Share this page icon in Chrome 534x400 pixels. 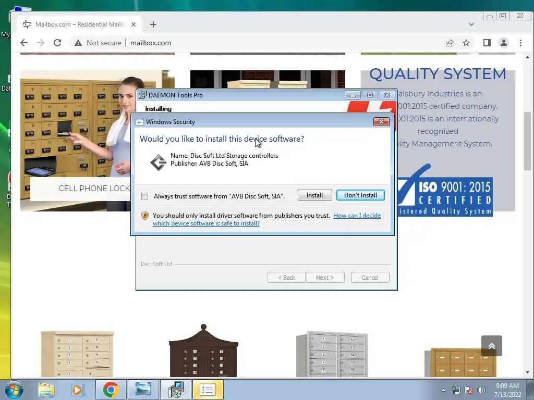450,43
